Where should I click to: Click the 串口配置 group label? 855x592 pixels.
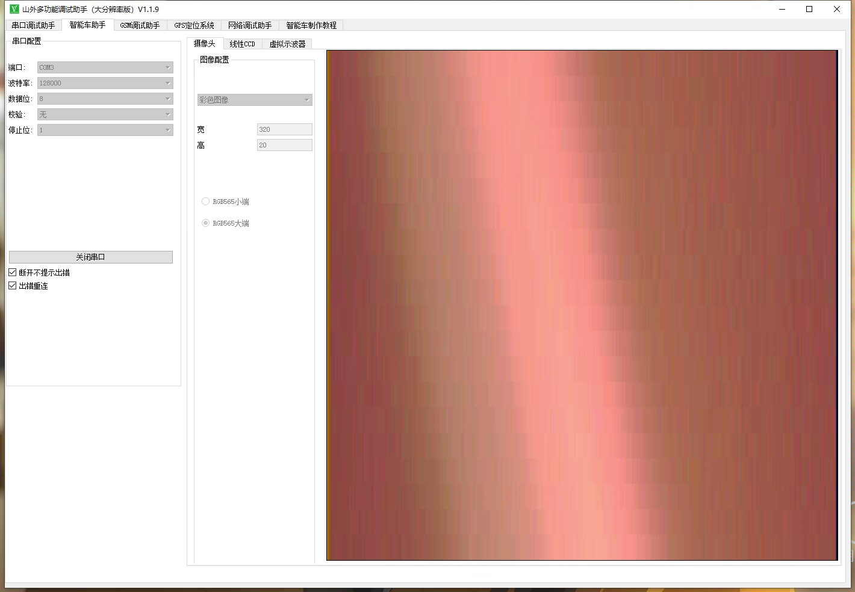pyautogui.click(x=26, y=41)
